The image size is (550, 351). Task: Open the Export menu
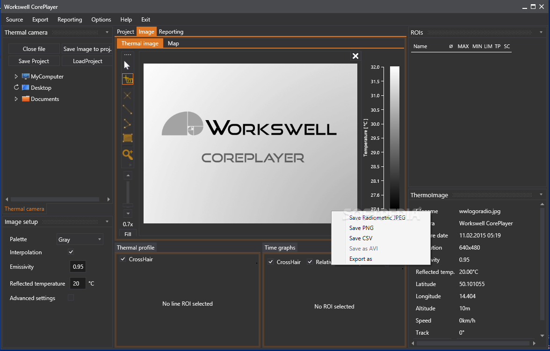point(40,20)
